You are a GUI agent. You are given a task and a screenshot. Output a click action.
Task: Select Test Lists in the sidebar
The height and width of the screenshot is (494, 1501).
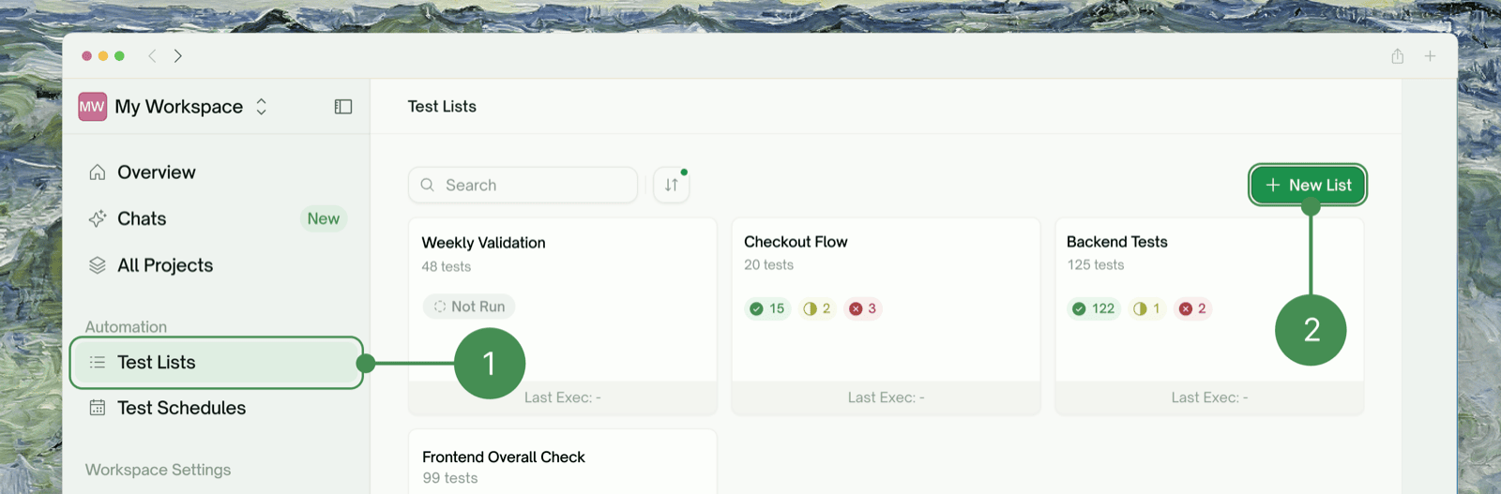217,362
